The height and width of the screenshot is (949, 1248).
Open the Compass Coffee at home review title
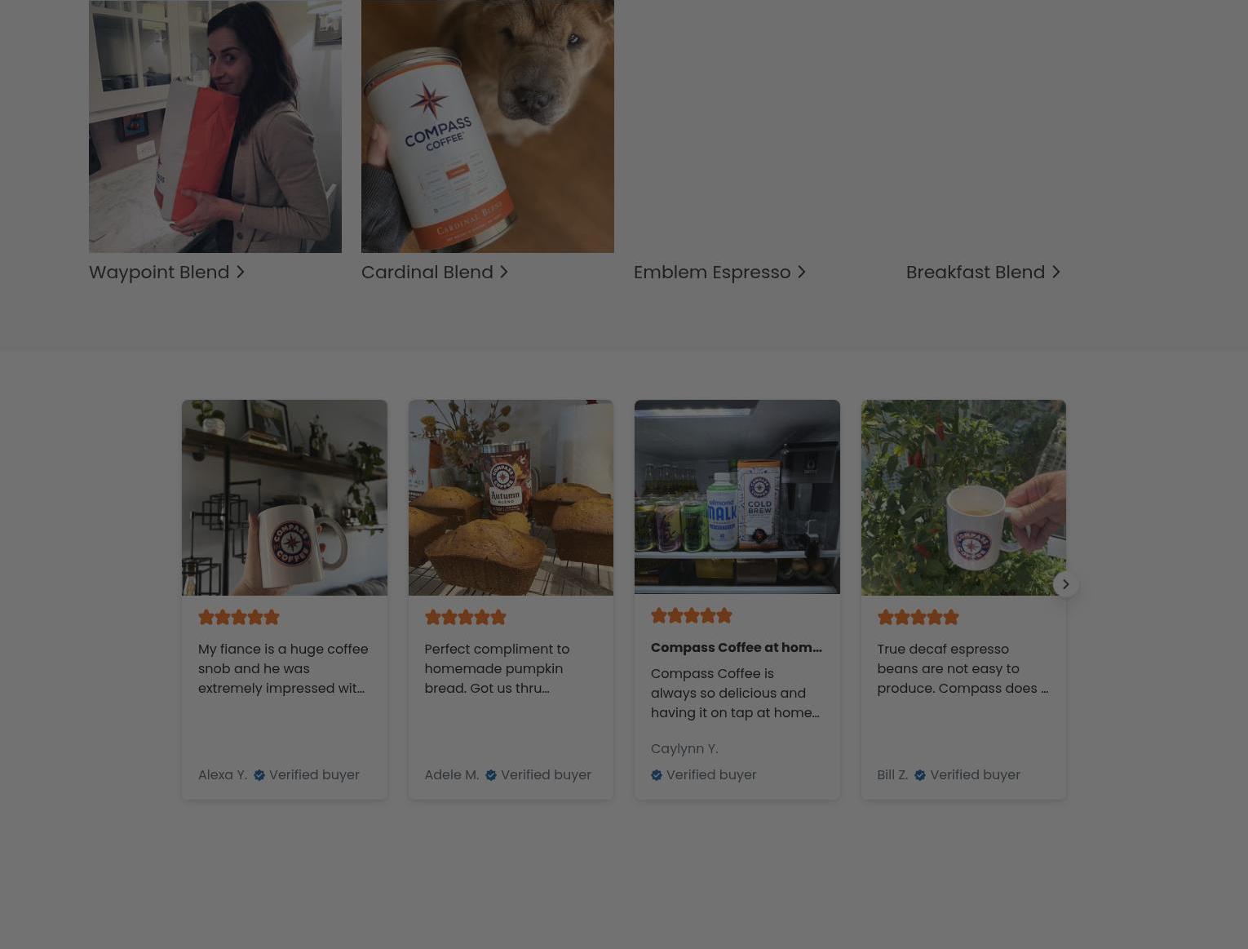(x=737, y=648)
